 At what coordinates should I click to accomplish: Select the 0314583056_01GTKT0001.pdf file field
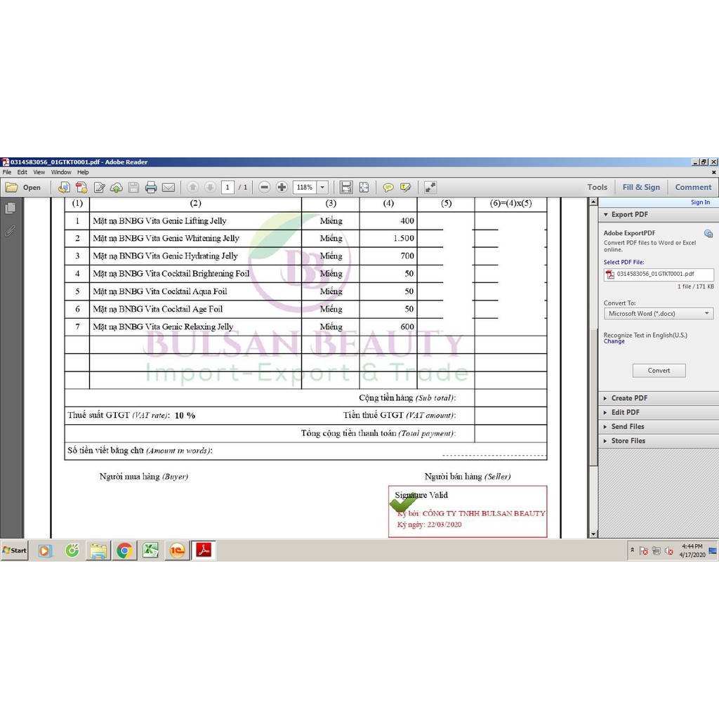coord(659,275)
